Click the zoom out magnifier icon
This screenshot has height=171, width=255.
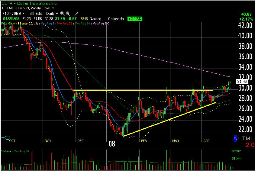68,14
